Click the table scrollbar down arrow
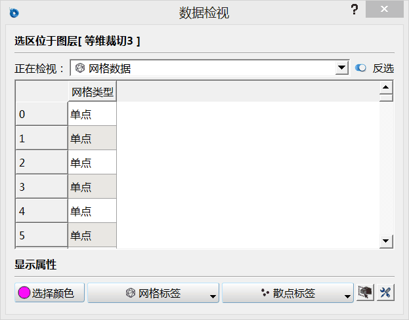Viewport: 409px width, 320px height. pos(386,241)
